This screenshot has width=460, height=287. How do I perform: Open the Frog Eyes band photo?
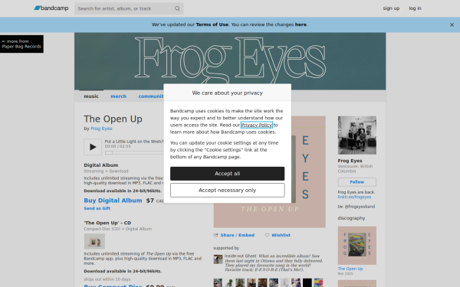357,135
